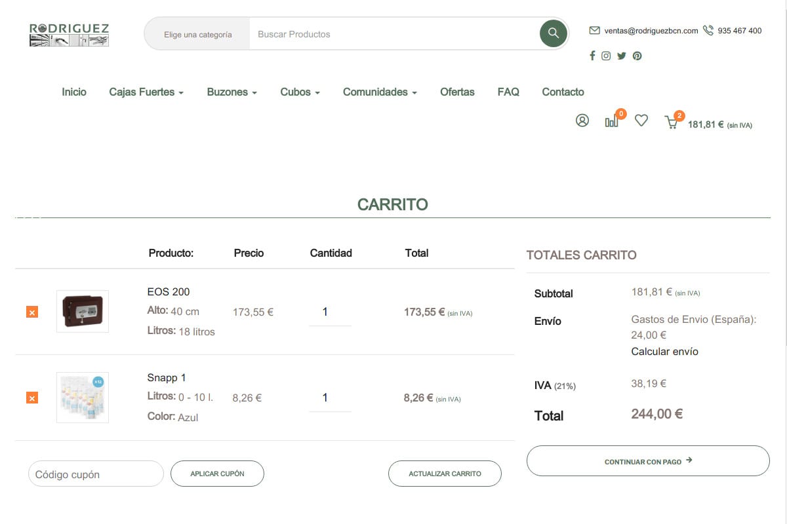
Task: Expand the Cubos menu
Action: 300,92
